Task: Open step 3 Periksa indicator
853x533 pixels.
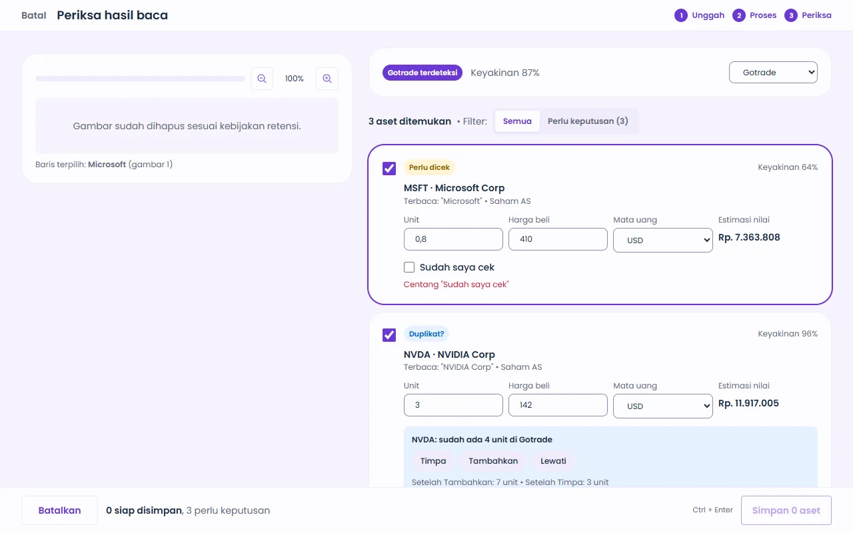Action: [x=808, y=15]
